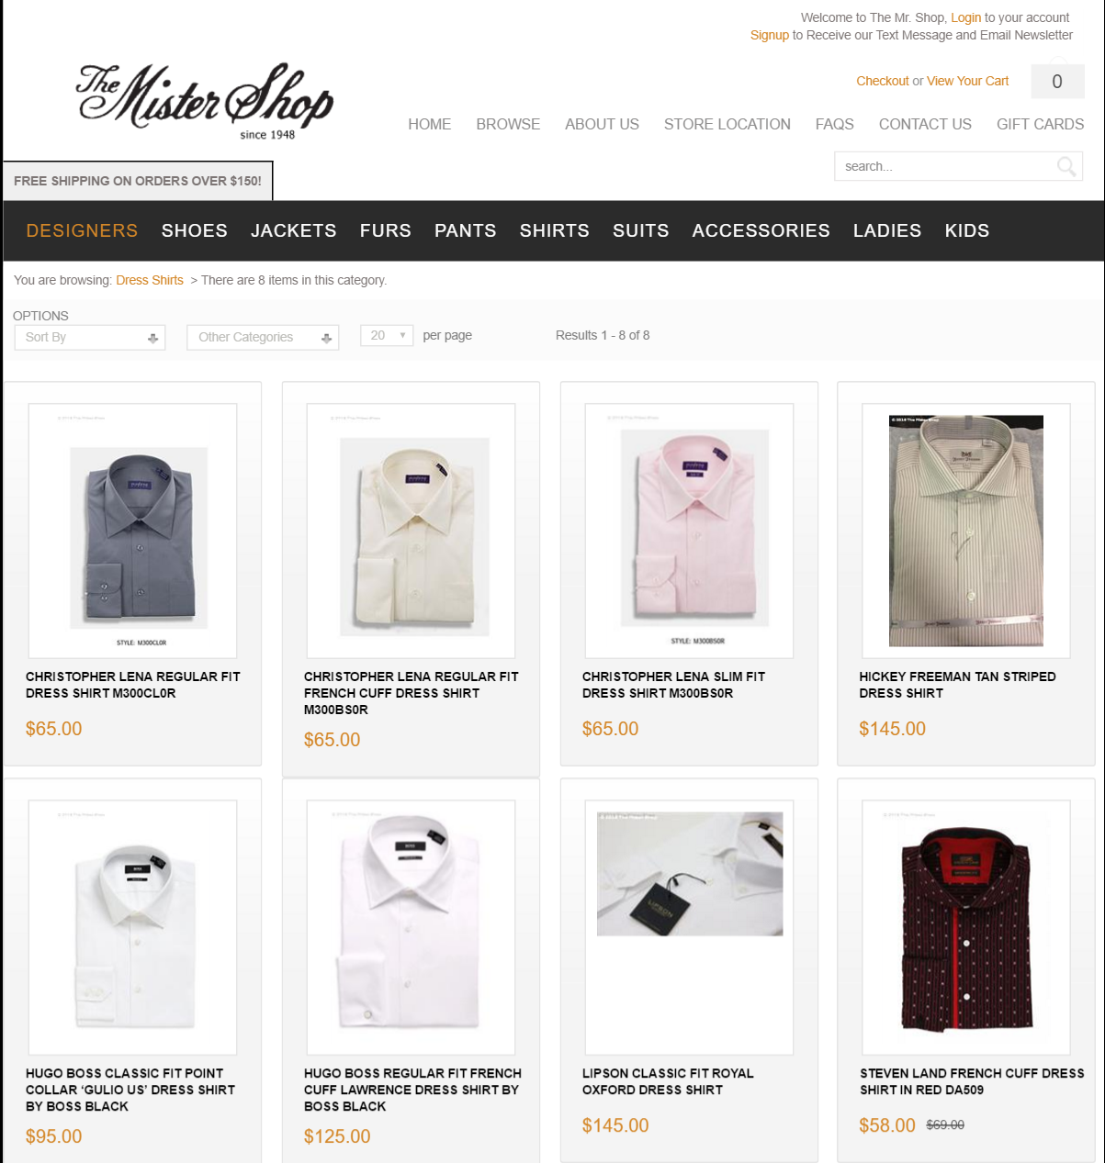Open the gray Christopher Lena shirt thumbnail
This screenshot has width=1105, height=1163.
coord(133,531)
